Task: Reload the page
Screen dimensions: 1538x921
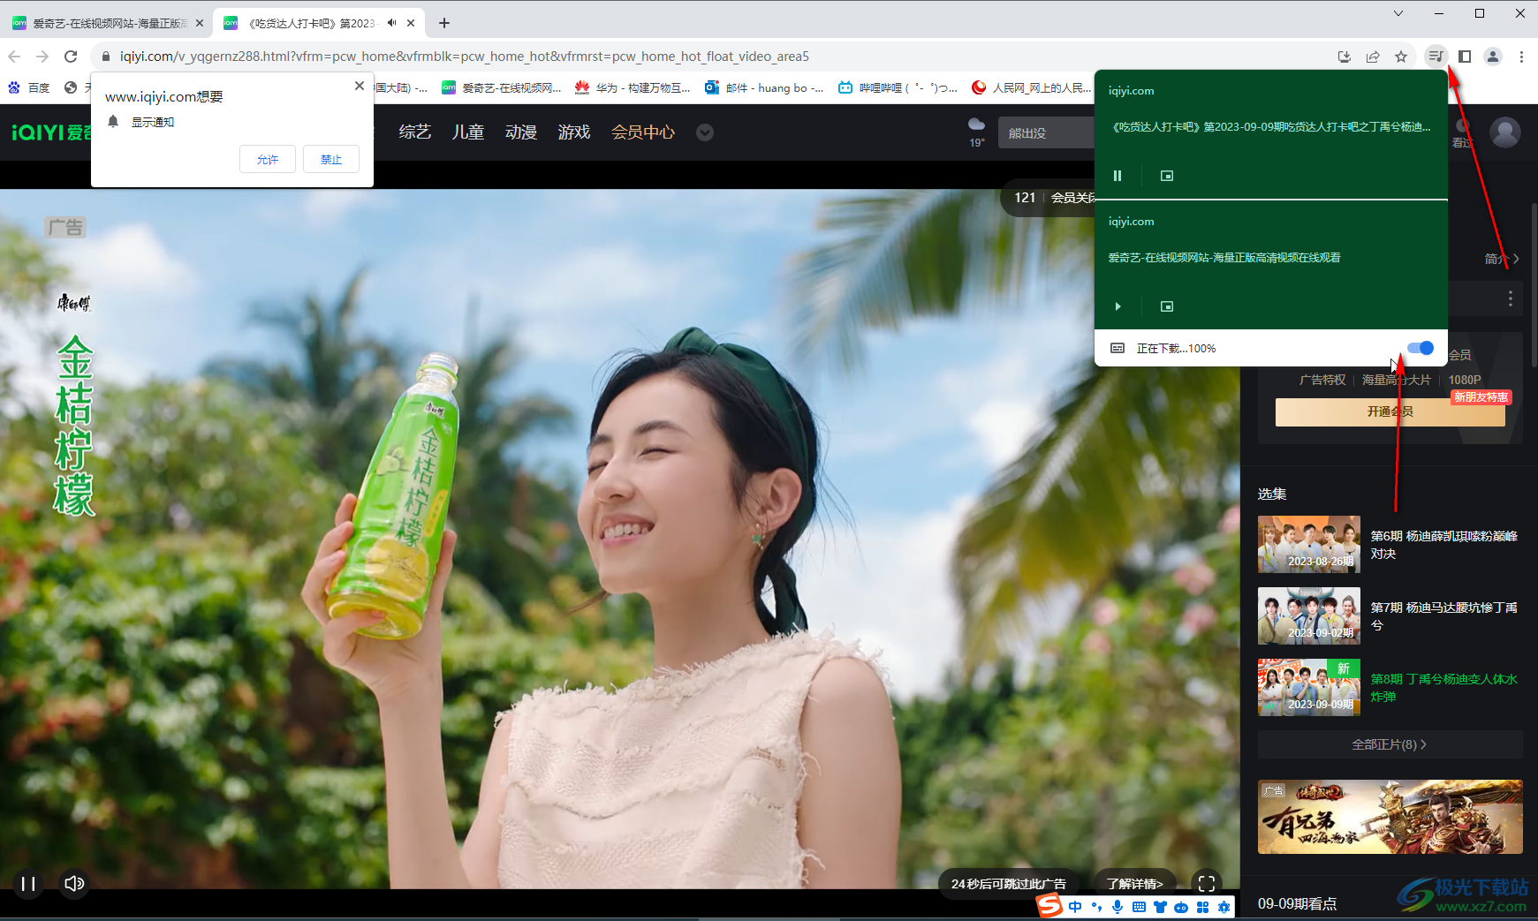Action: tap(71, 57)
